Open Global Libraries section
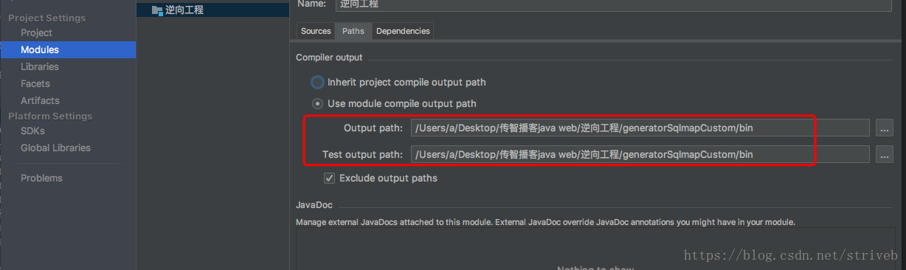 pyautogui.click(x=55, y=148)
